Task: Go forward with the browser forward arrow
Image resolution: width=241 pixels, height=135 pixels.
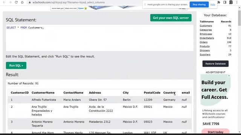Action: [10, 2]
